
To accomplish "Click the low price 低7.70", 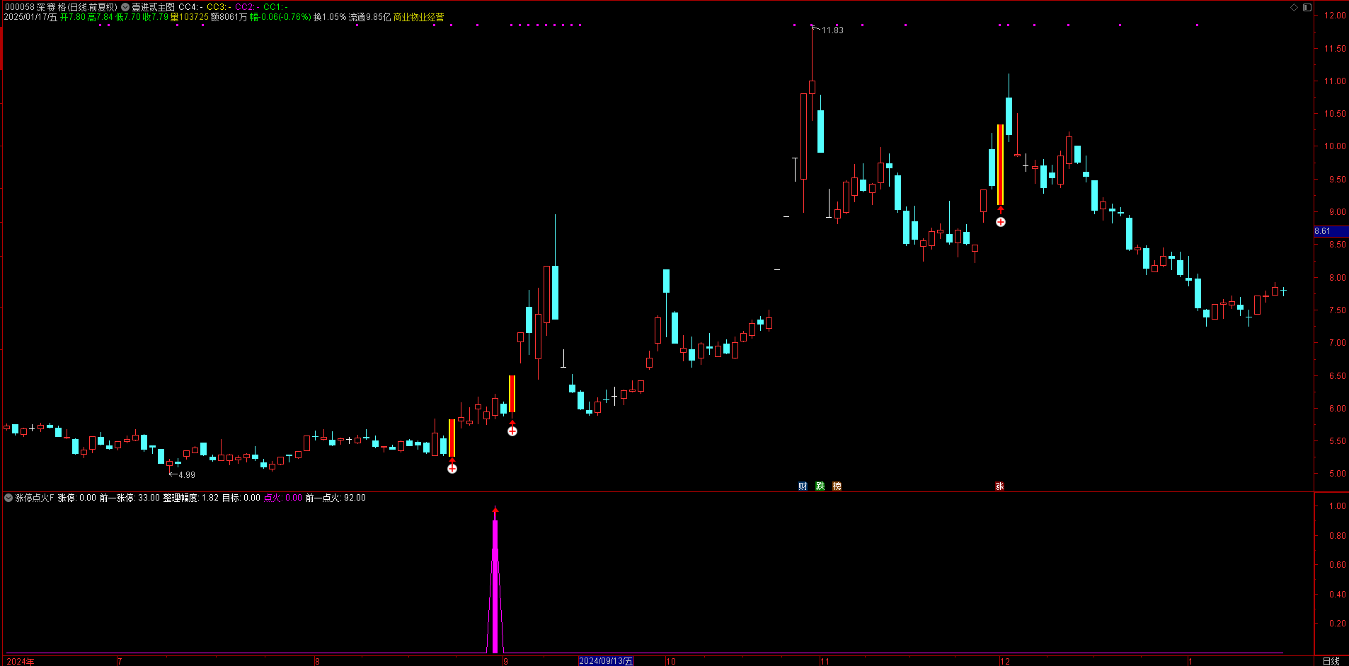I will 128,17.
